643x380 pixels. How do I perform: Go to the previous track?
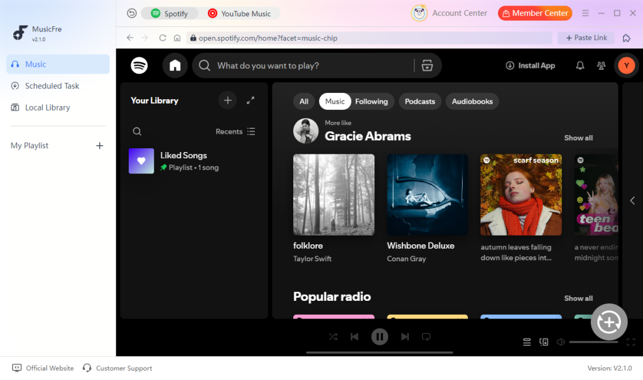(354, 337)
